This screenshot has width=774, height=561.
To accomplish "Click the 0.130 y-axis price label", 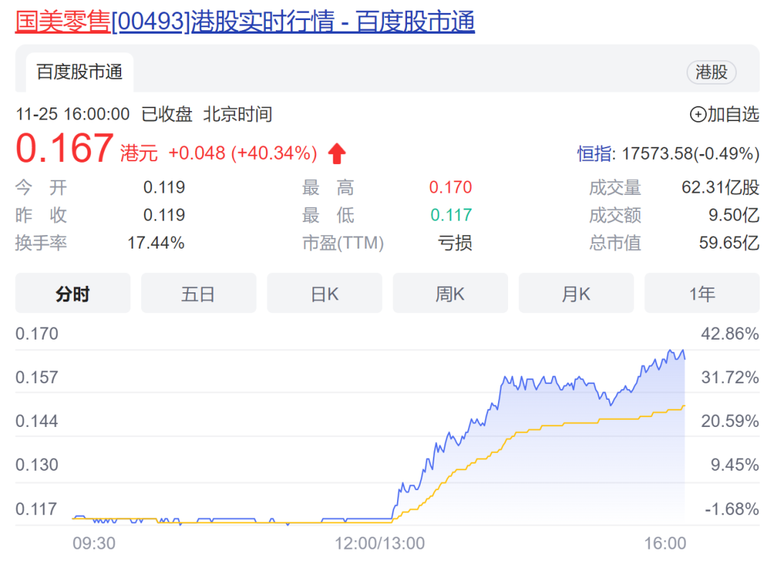I will pos(37,465).
